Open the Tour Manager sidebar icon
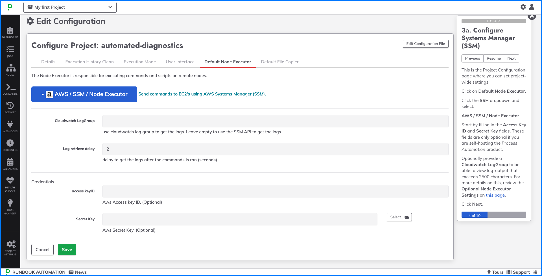 coord(10,207)
